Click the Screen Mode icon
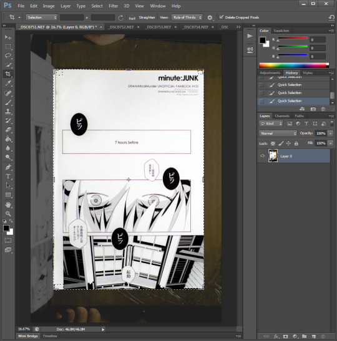This screenshot has height=341, width=337. point(8,250)
